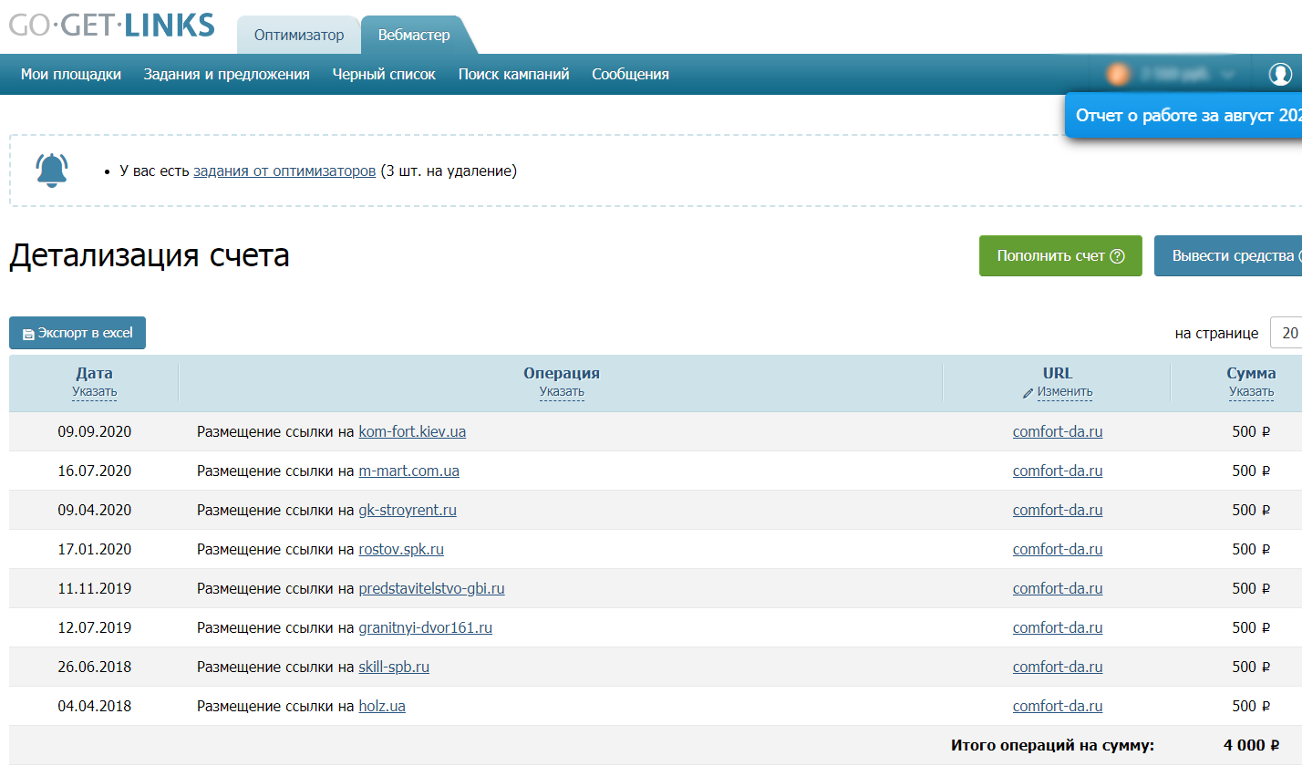Click the Дата column header
This screenshot has width=1302, height=766.
pos(95,373)
